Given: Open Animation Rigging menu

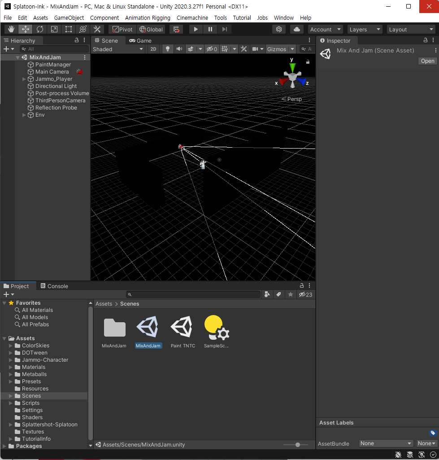Looking at the screenshot, I should tap(148, 18).
